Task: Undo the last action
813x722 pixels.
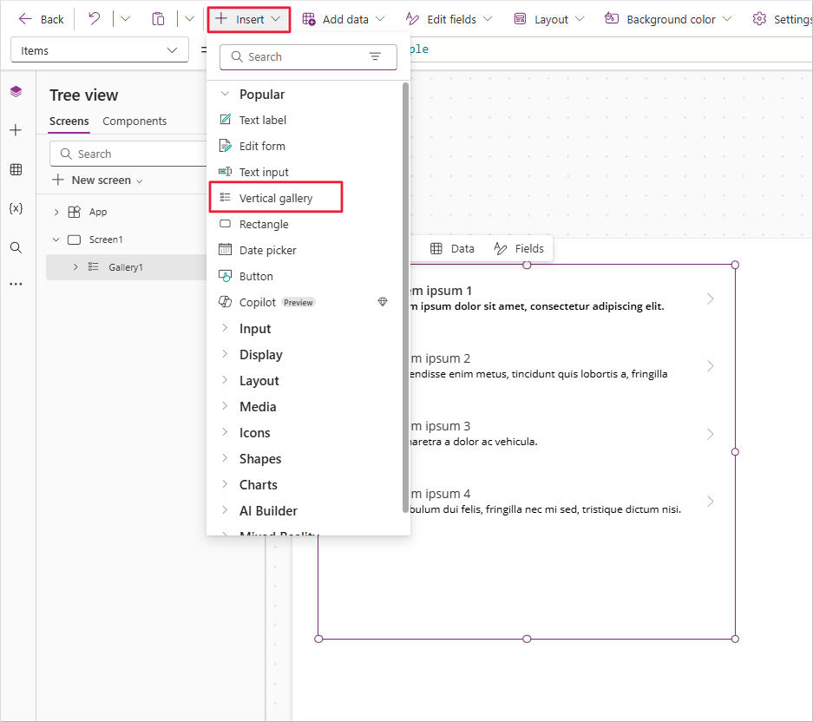Action: (x=94, y=18)
